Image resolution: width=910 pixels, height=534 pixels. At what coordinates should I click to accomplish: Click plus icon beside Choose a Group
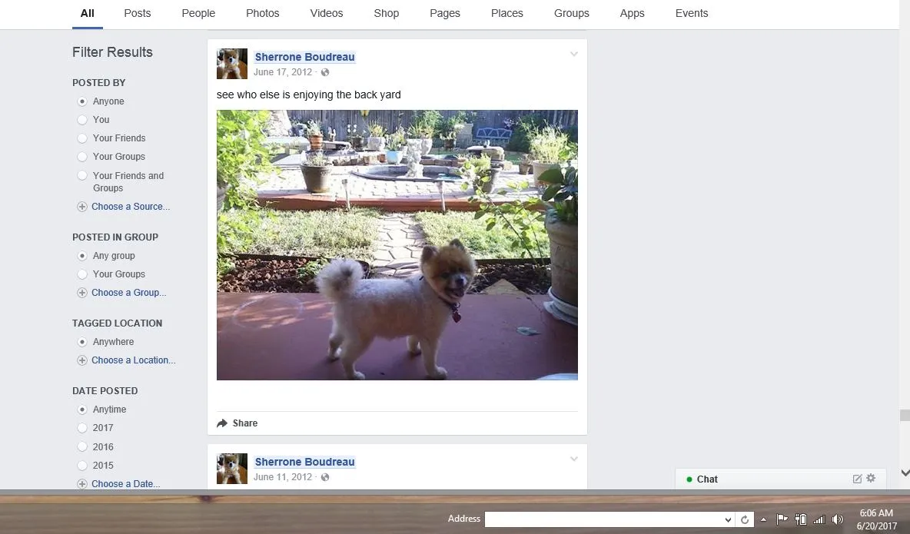(82, 293)
